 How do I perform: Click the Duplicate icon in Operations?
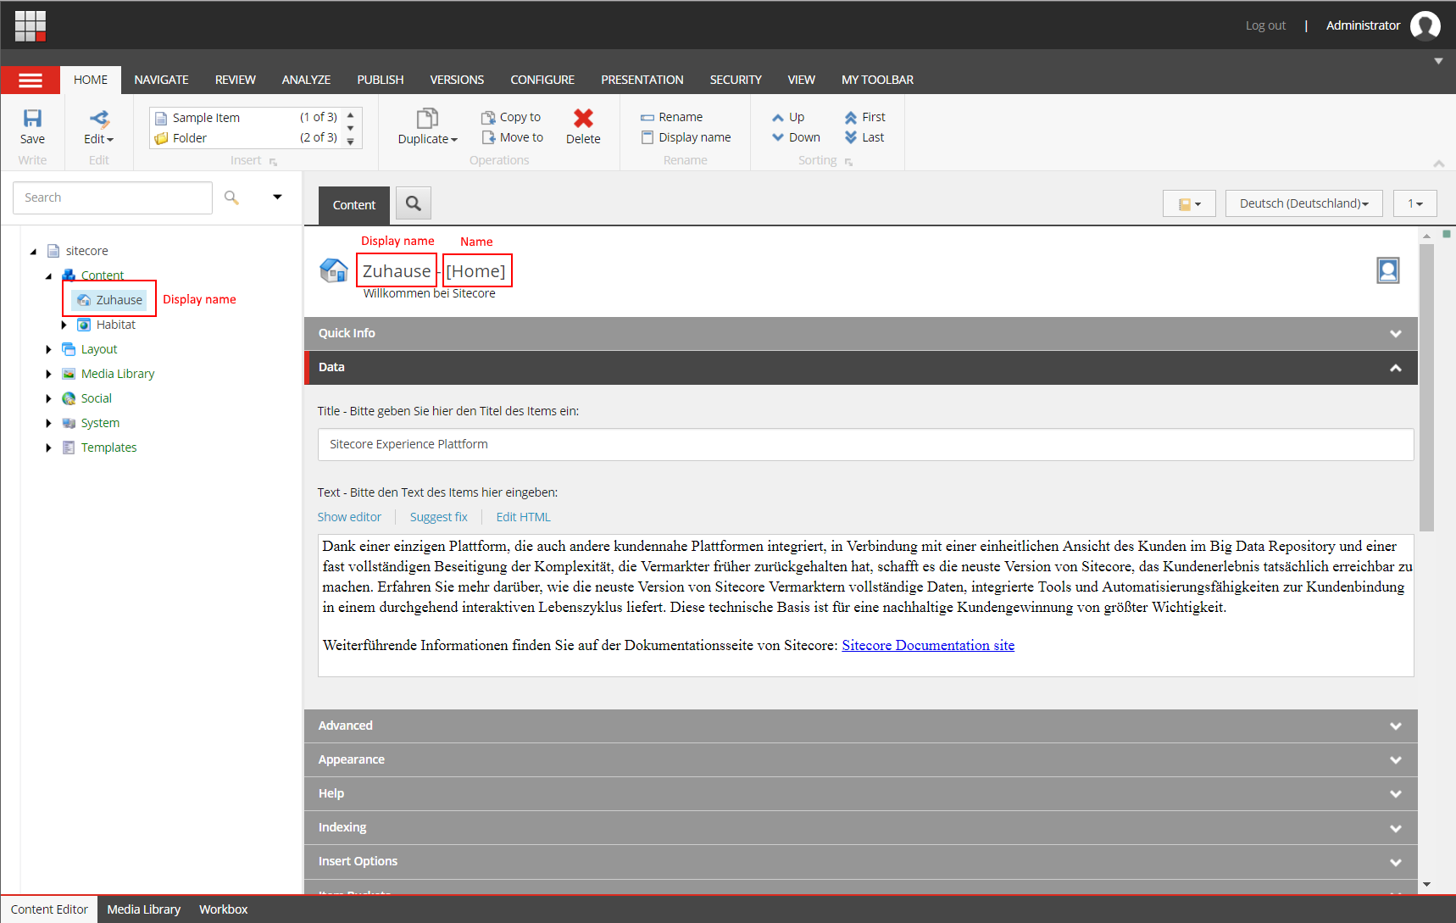tap(427, 118)
